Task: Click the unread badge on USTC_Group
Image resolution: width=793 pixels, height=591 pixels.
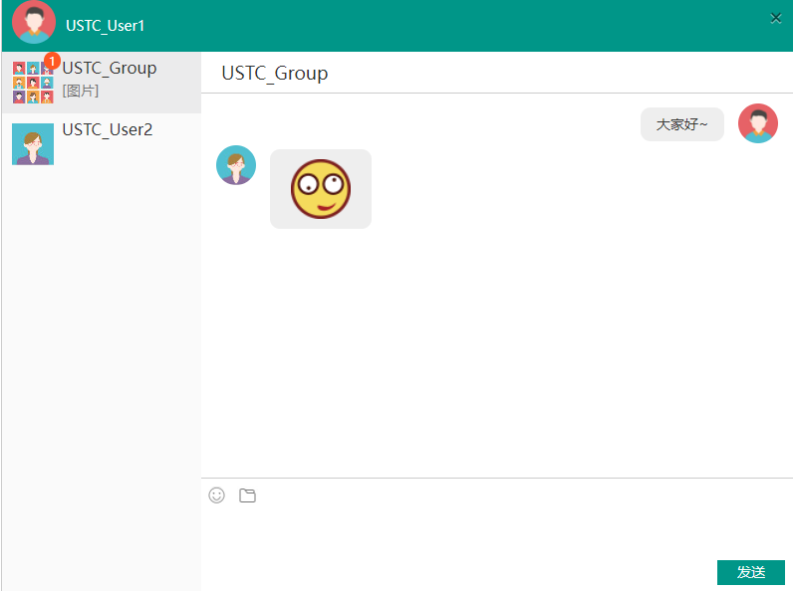Action: [52, 61]
